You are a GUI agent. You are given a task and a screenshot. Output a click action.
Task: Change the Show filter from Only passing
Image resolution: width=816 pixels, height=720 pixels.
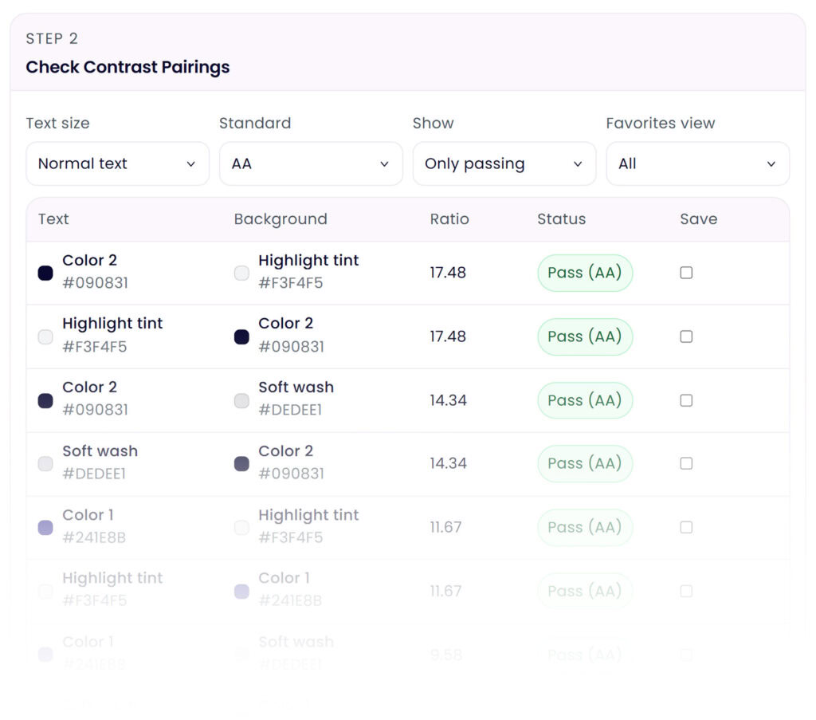504,163
